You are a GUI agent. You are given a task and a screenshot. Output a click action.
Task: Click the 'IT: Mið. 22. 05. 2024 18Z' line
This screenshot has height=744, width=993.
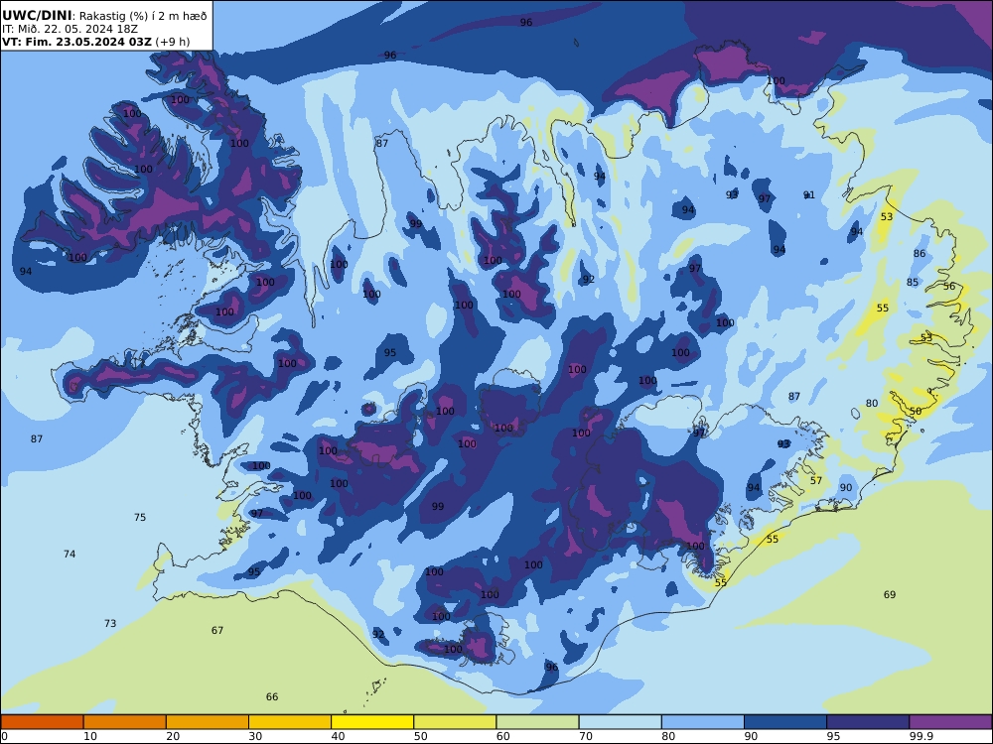click(70, 29)
